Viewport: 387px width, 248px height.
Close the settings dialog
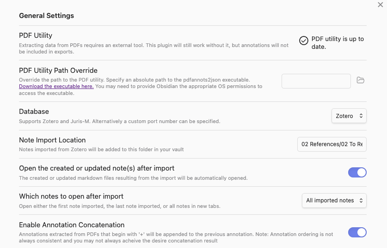[381, 5]
